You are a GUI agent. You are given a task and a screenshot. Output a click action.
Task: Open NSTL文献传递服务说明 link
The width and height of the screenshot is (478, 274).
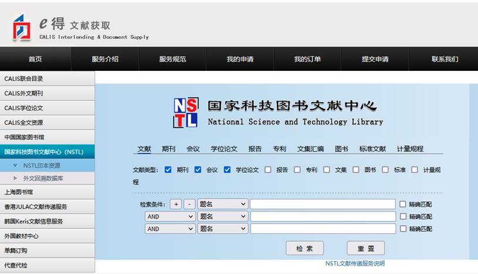point(355,263)
